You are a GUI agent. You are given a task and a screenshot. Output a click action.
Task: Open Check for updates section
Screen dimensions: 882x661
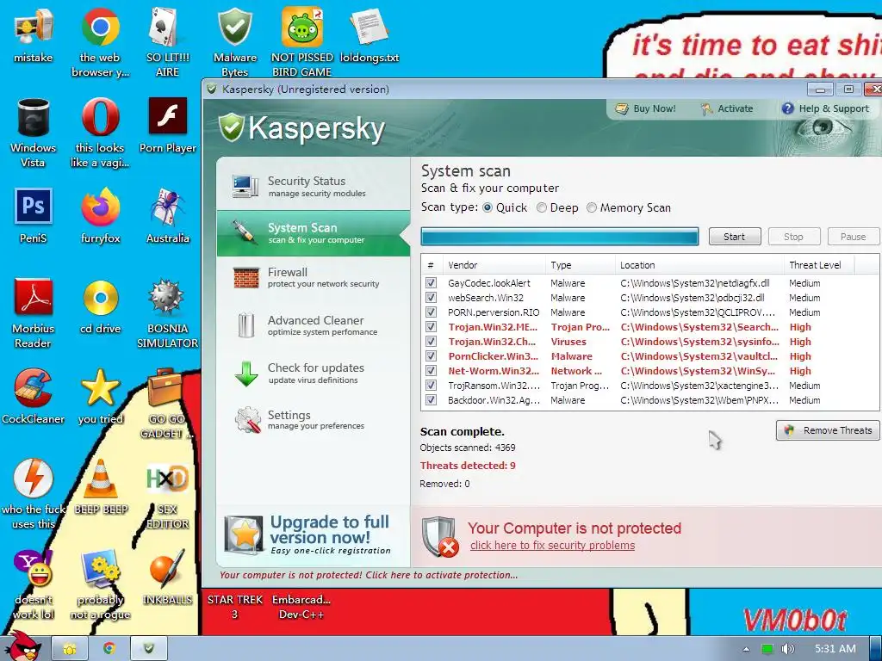click(x=314, y=373)
